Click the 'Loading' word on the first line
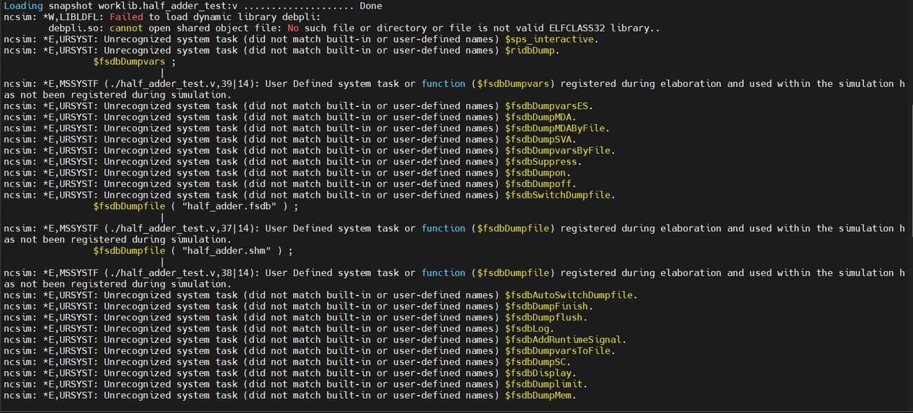This screenshot has height=413, width=913. click(x=24, y=6)
